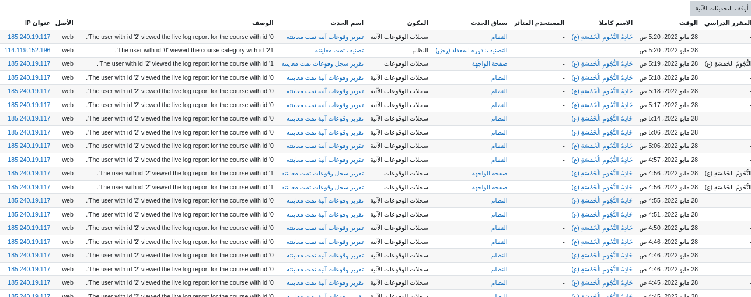Screen dimensions: 751x297
Task: Select the time cell 28 مايو 2022، 5:17 ص
Action: click(x=668, y=105)
